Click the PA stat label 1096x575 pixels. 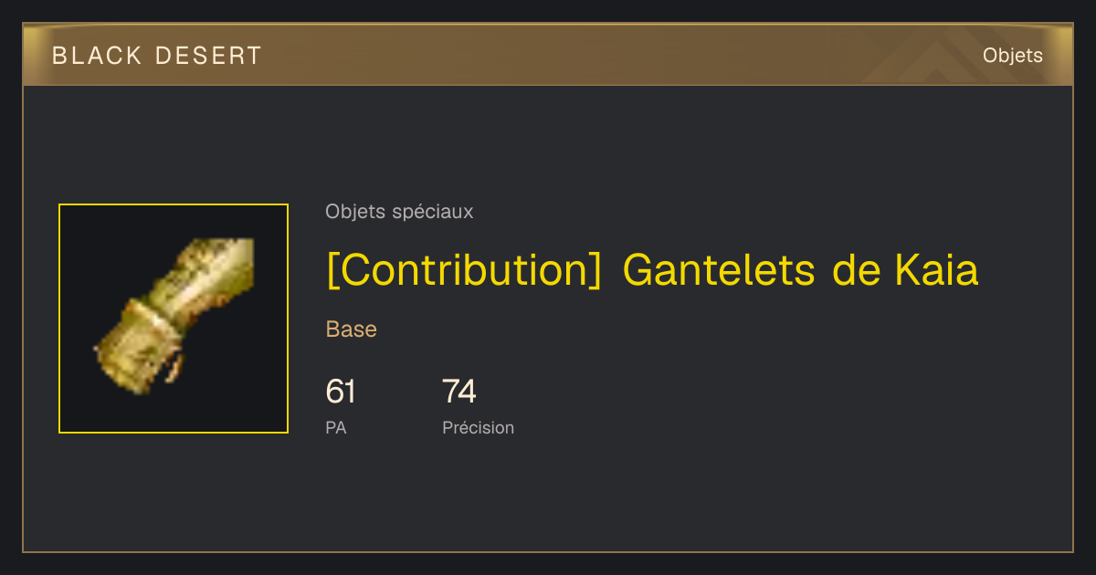[x=336, y=427]
